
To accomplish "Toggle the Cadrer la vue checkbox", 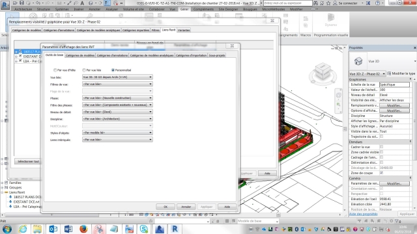I will [381, 147].
